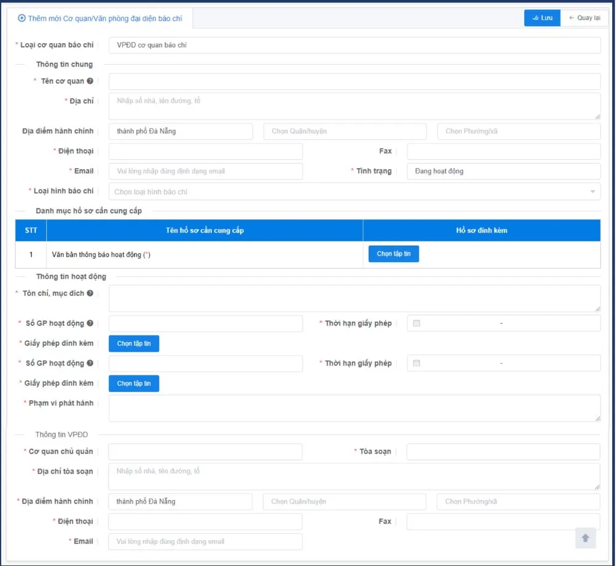616x566 pixels.
Task: Open the Tình trạng status dropdown
Action: click(503, 171)
